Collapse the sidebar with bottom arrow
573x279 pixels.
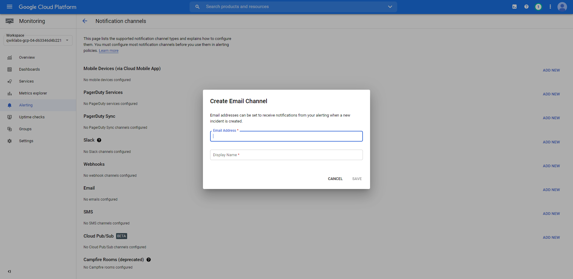[9, 272]
